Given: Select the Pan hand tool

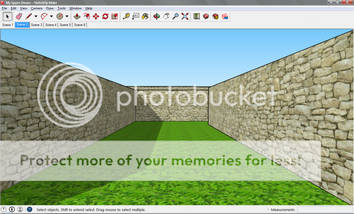Looking at the screenshot, I should pyautogui.click(x=166, y=16).
